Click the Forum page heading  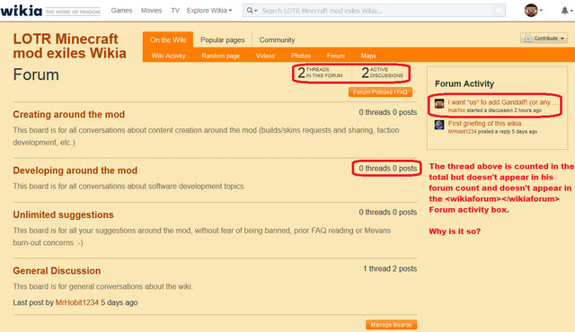pyautogui.click(x=36, y=74)
